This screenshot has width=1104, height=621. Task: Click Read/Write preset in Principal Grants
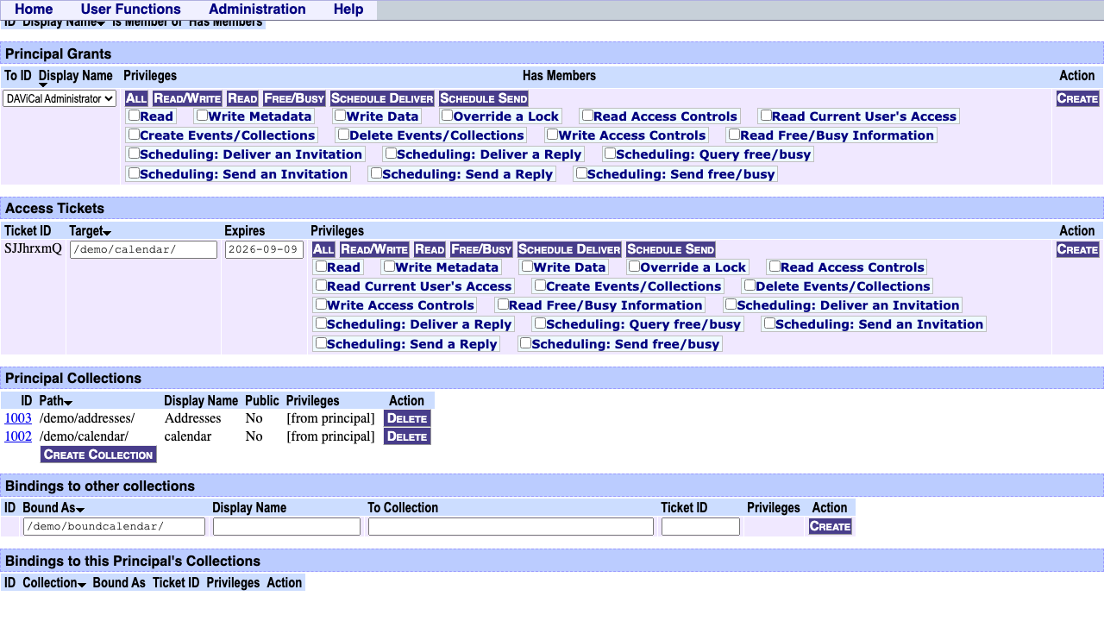[187, 98]
